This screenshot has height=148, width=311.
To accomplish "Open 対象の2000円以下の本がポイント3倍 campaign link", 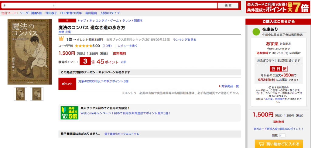I will (x=103, y=81).
